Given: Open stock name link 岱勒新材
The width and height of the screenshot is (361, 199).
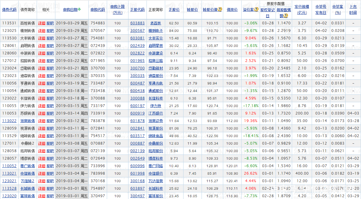Looking at the screenshot, I should pos(156,68).
